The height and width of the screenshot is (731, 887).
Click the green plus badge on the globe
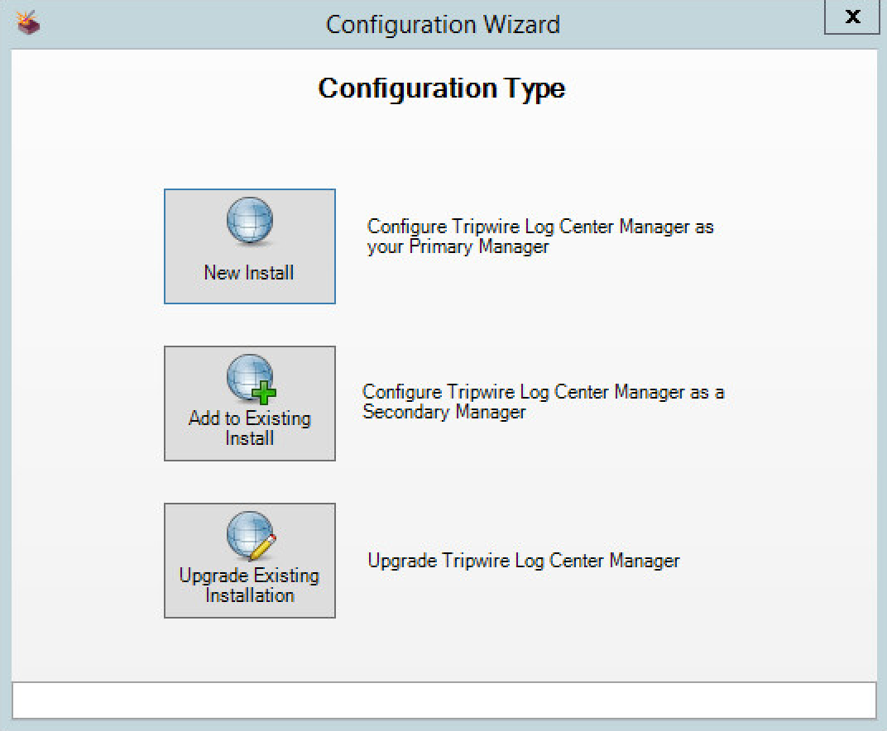coord(264,393)
